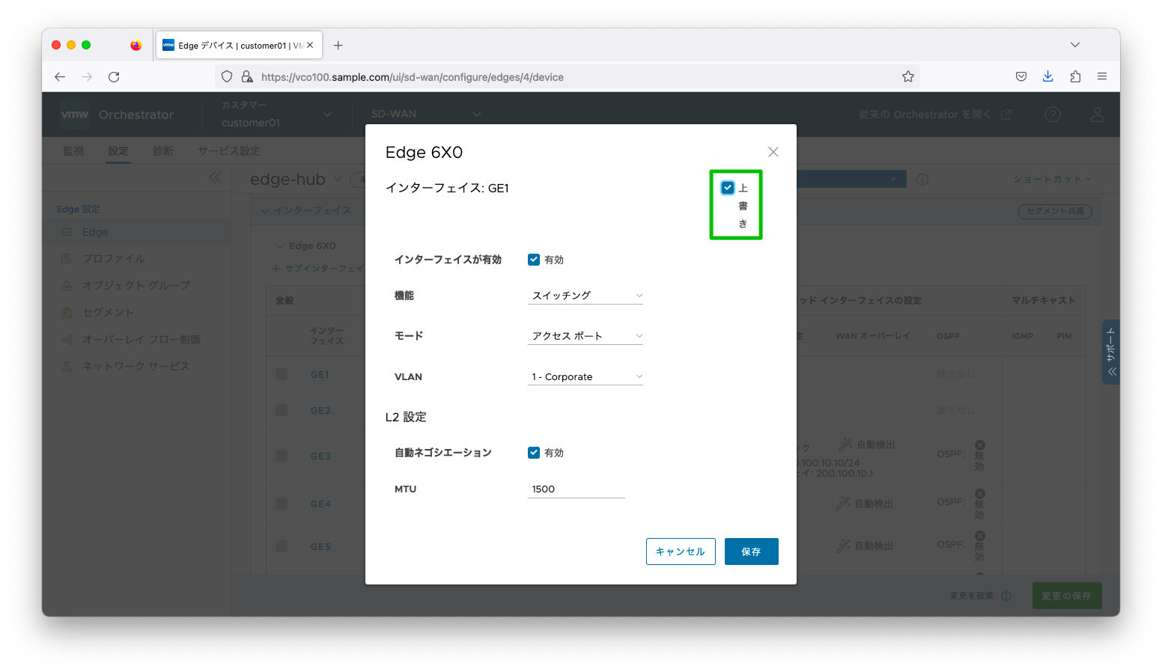
Task: Click the URL address bar
Action: click(x=569, y=77)
